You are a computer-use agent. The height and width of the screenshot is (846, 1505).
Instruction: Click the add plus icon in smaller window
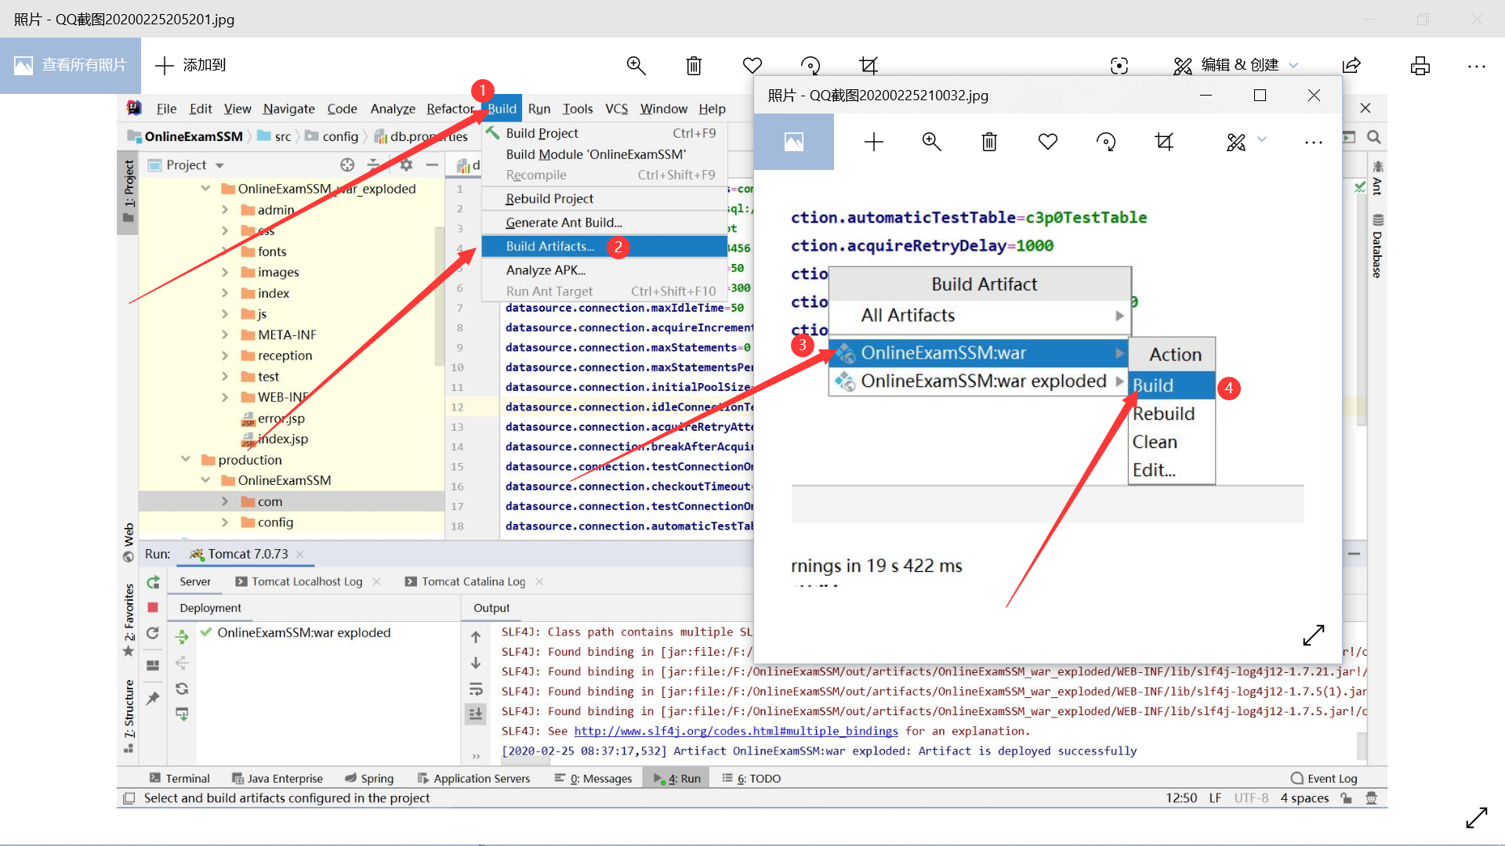873,142
